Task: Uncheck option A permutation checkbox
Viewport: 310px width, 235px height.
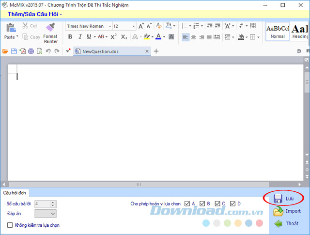Action: [187, 203]
